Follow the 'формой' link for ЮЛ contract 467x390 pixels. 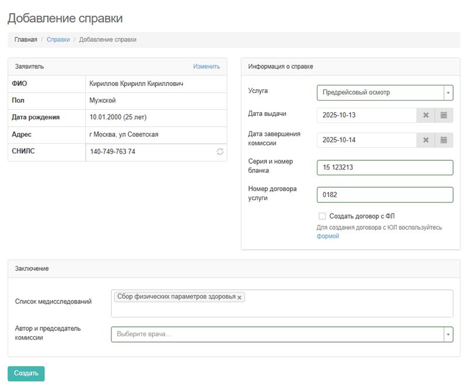pyautogui.click(x=327, y=236)
